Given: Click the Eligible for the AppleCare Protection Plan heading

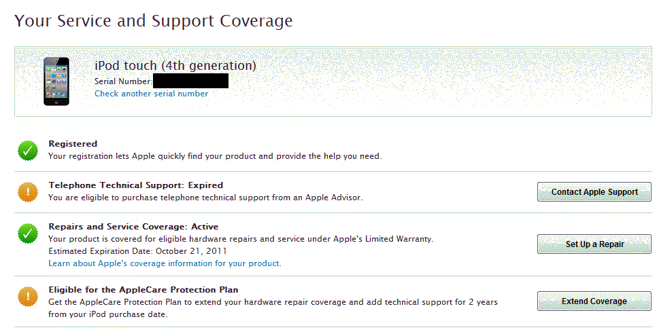Looking at the screenshot, I should [x=143, y=290].
